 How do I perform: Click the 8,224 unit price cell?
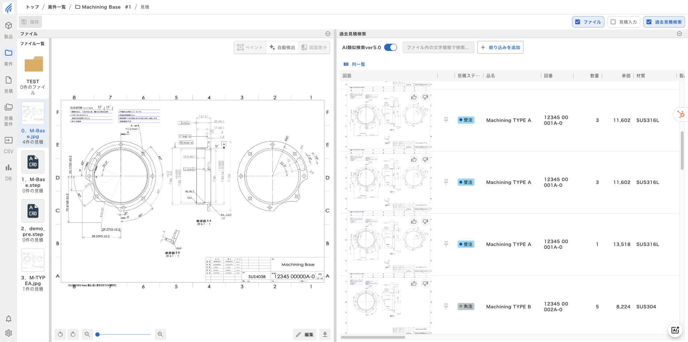click(x=623, y=307)
